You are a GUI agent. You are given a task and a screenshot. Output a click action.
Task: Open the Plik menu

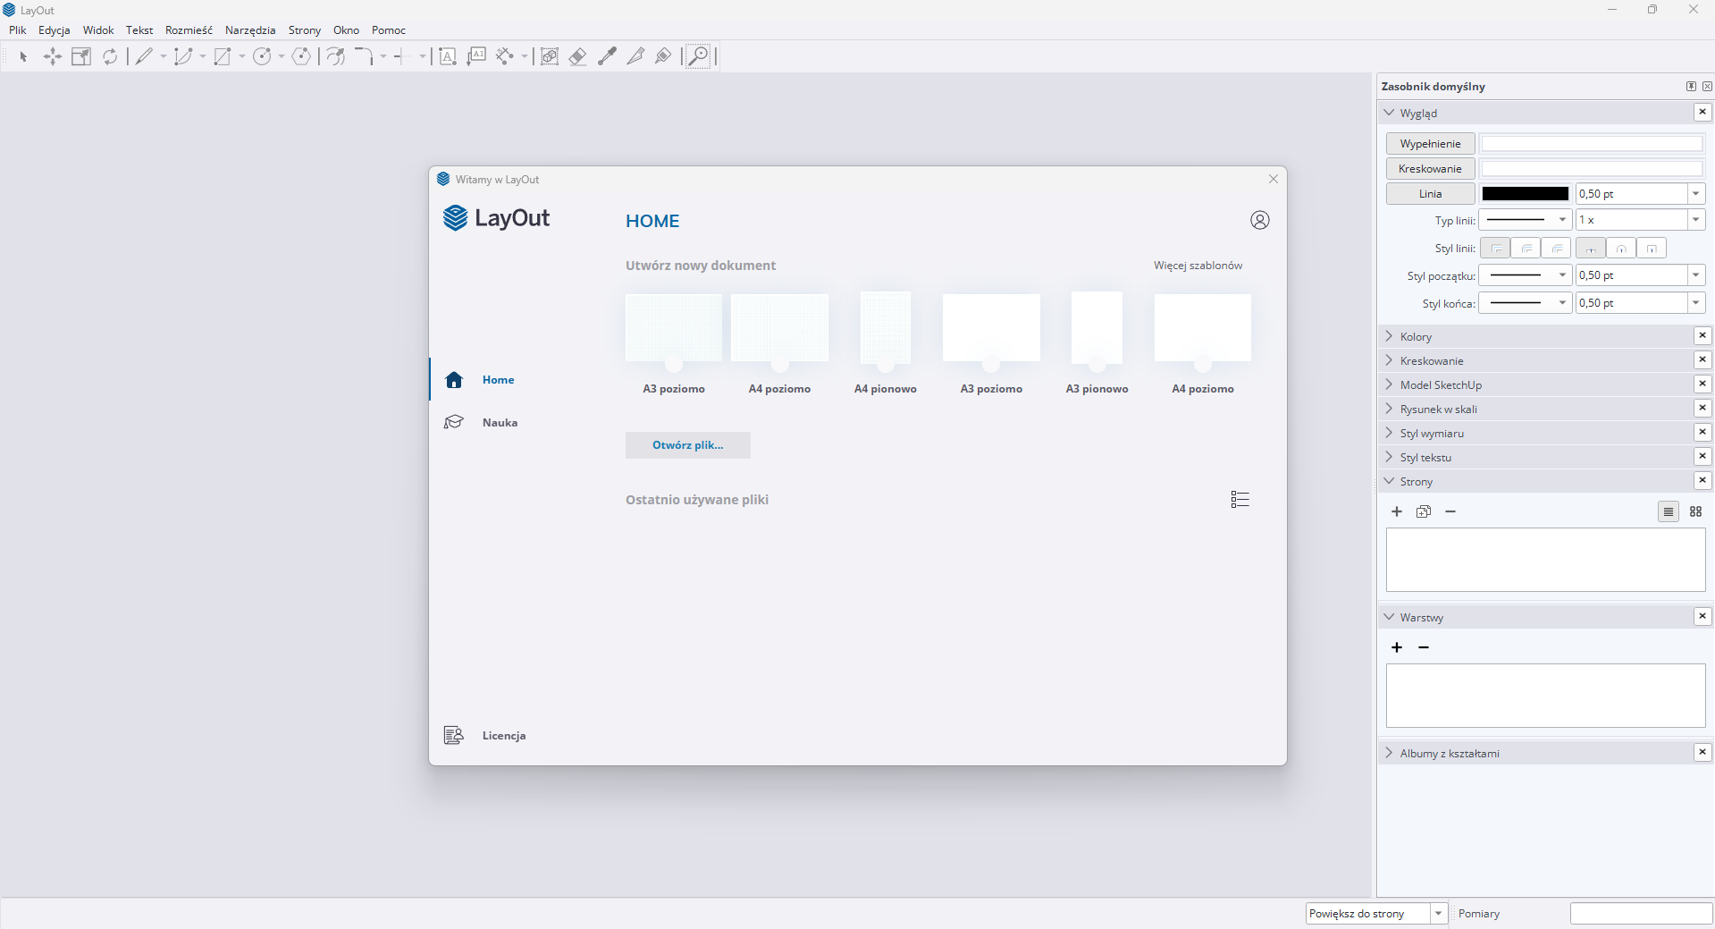(17, 30)
